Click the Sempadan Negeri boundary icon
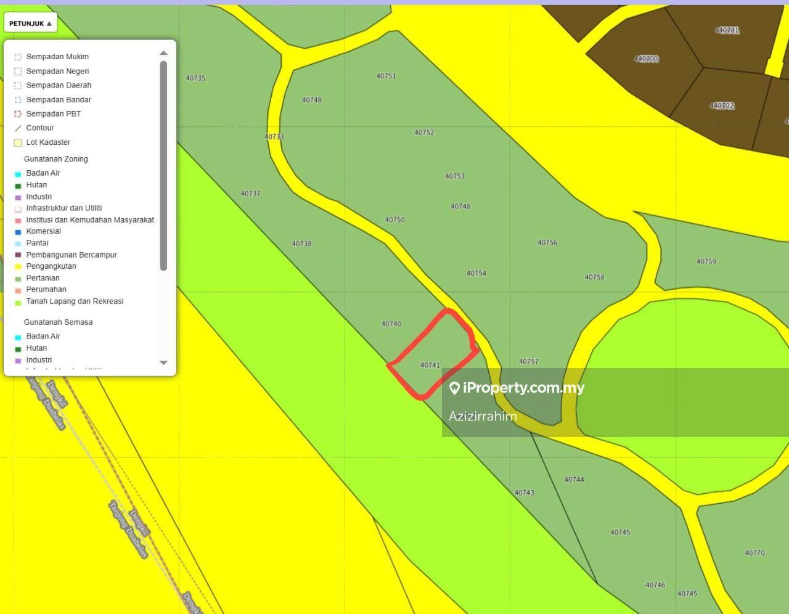 [18, 72]
